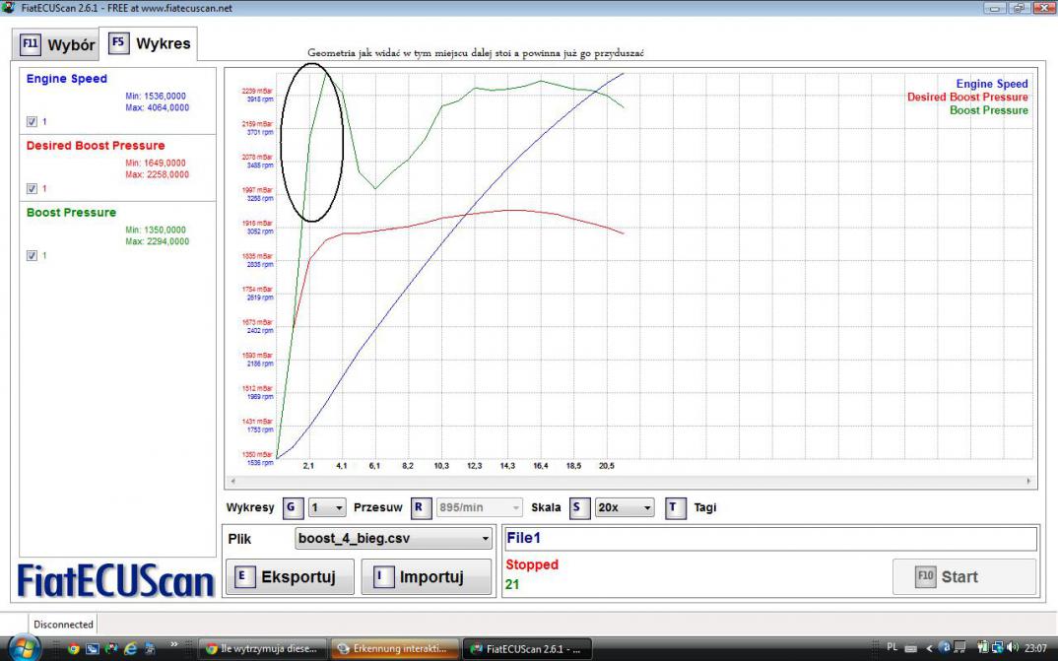Click the R shortcut icon next to Przesuw
This screenshot has height=661, width=1058.
420,508
